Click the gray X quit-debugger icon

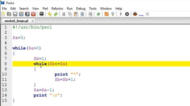coord(147,14)
